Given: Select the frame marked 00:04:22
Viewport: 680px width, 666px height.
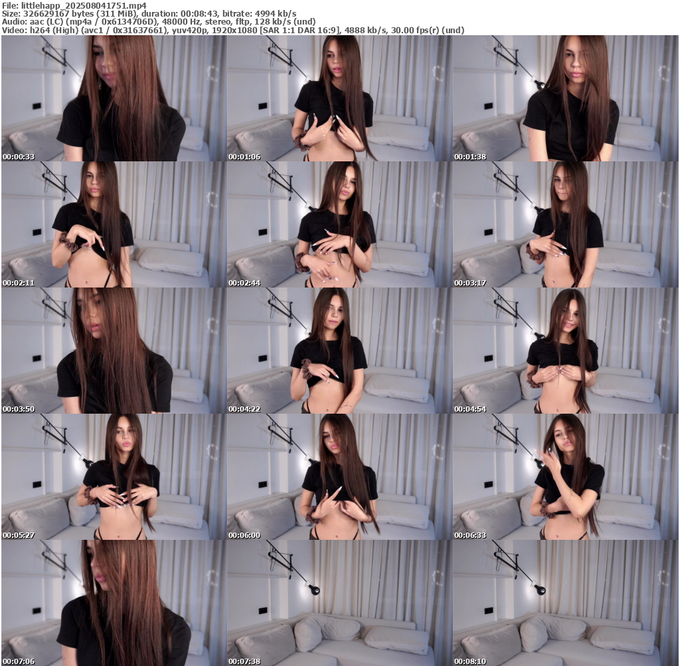Looking at the screenshot, I should point(339,351).
